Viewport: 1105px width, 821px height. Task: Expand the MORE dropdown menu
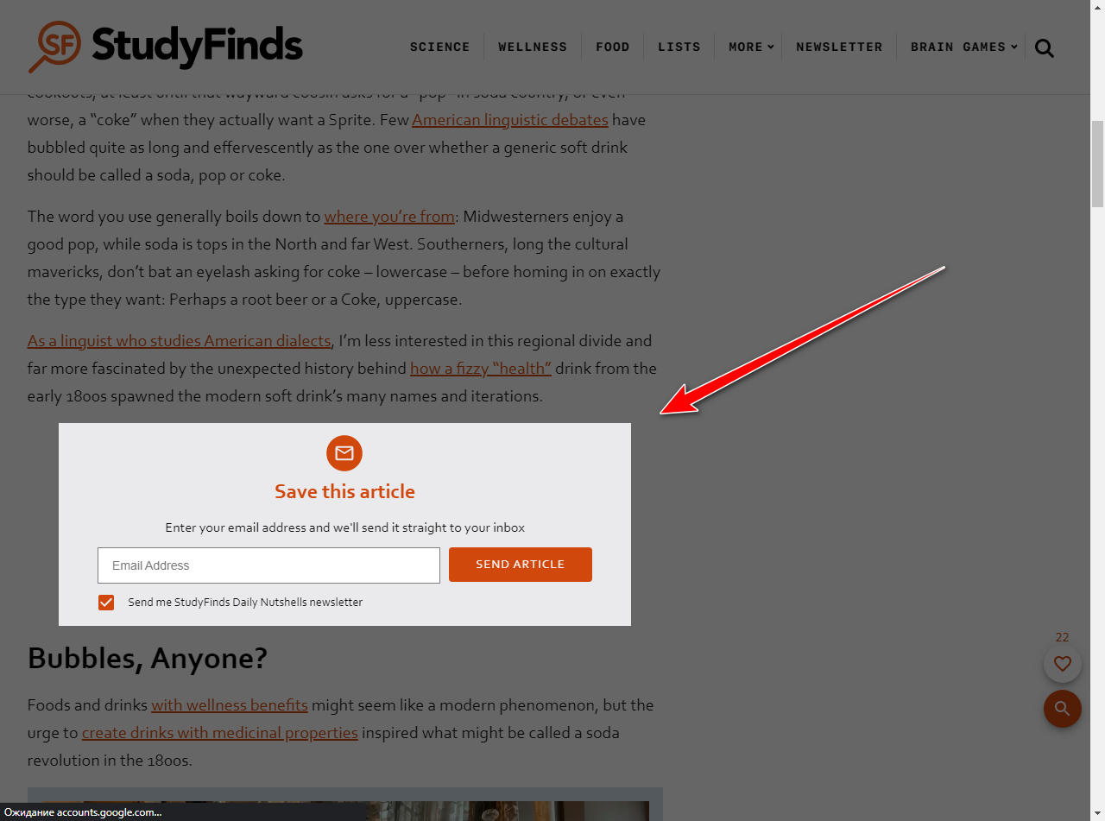[x=751, y=47]
